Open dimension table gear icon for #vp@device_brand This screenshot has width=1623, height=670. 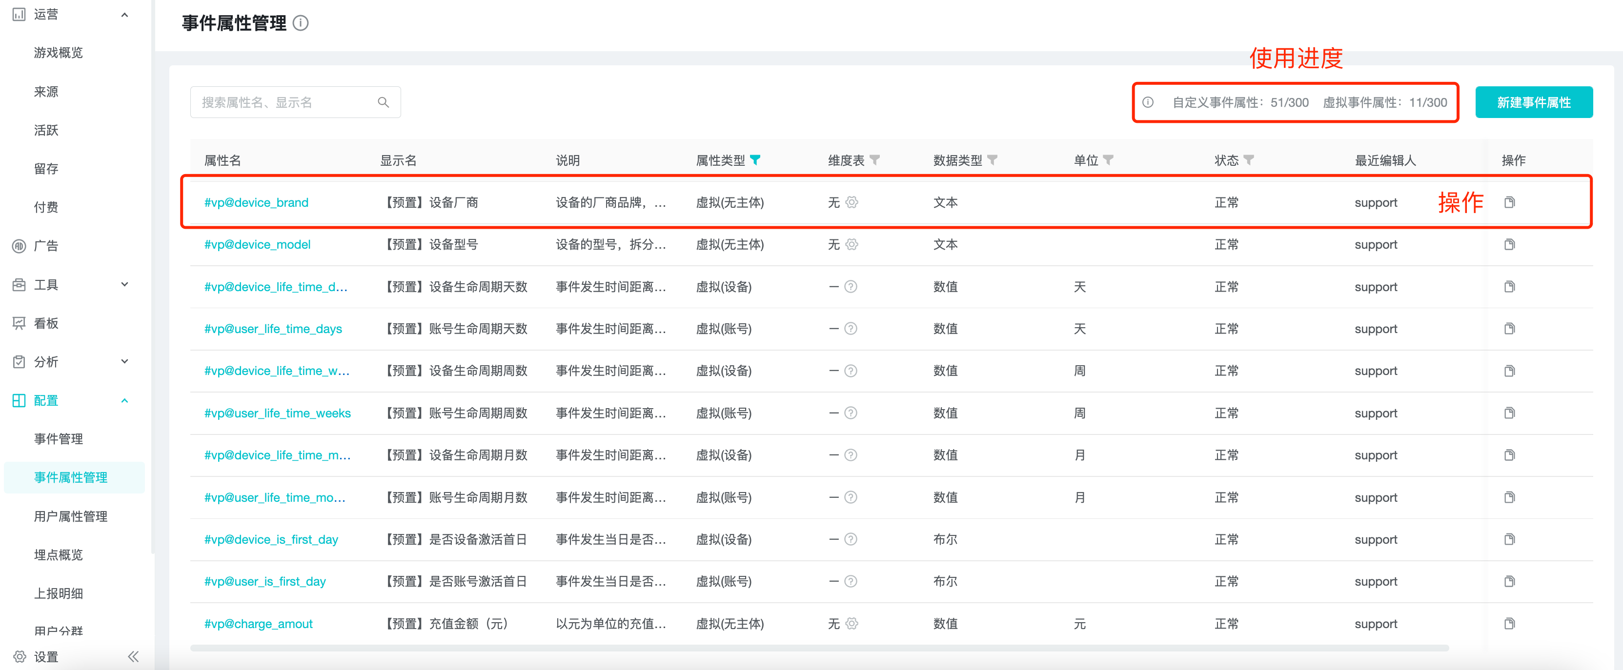point(852,202)
